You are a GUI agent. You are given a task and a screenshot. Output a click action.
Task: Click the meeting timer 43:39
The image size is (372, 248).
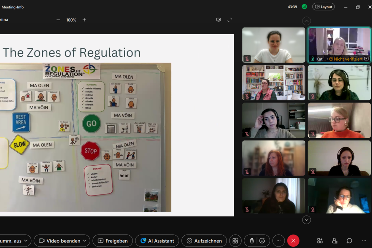[x=292, y=7]
